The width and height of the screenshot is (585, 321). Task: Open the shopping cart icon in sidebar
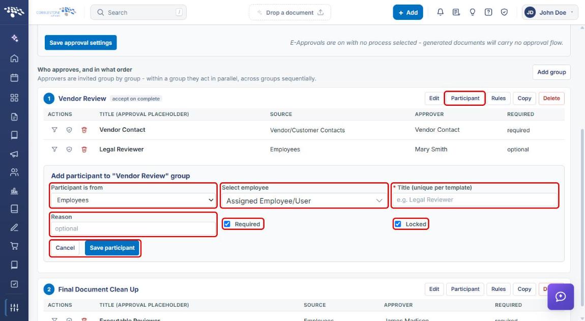coord(14,246)
